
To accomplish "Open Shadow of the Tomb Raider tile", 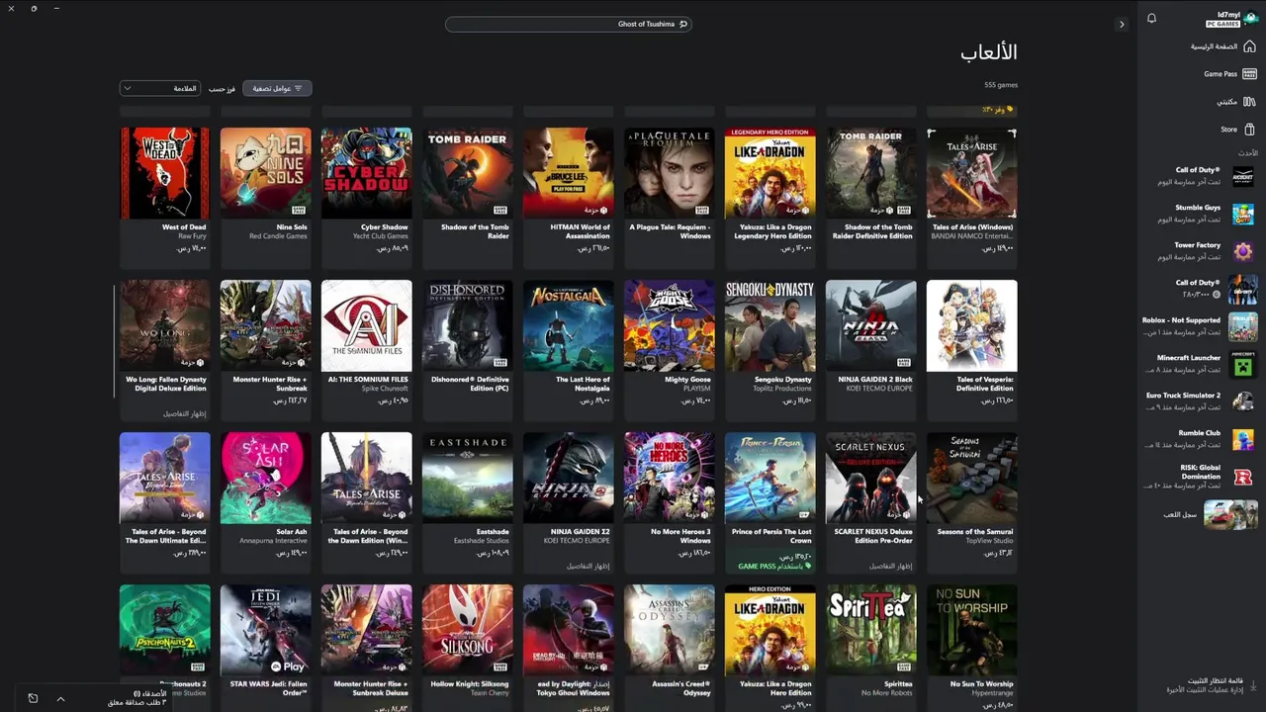I will (x=468, y=197).
